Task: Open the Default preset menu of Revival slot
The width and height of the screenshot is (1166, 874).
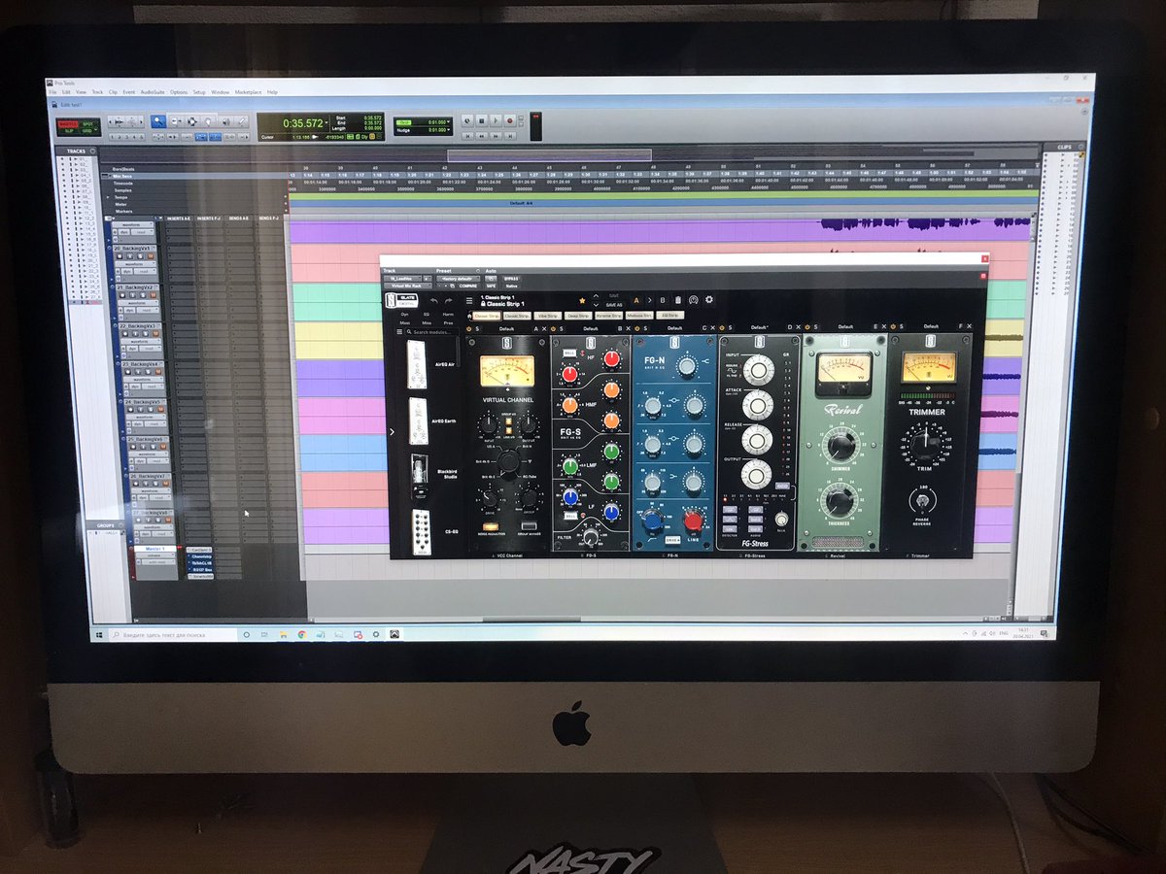Action: pos(845,327)
